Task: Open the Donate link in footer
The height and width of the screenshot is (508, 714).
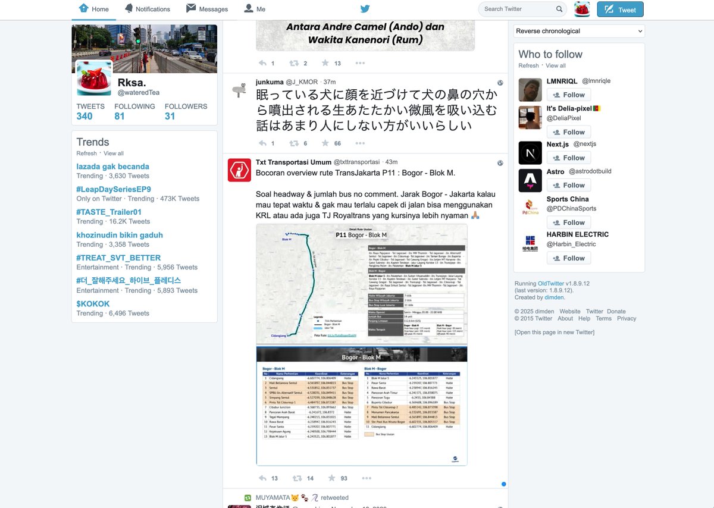Action: point(616,311)
